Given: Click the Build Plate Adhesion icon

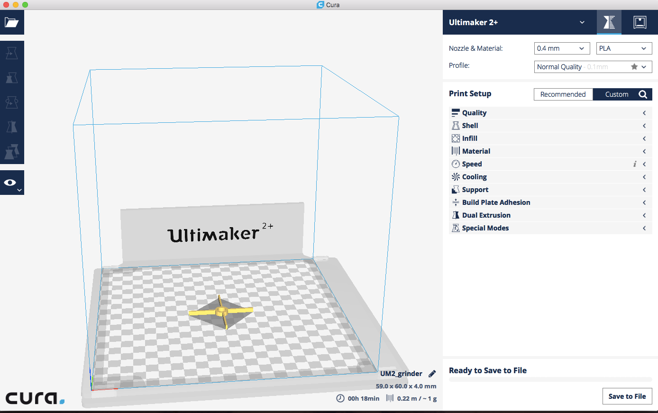Looking at the screenshot, I should point(456,202).
